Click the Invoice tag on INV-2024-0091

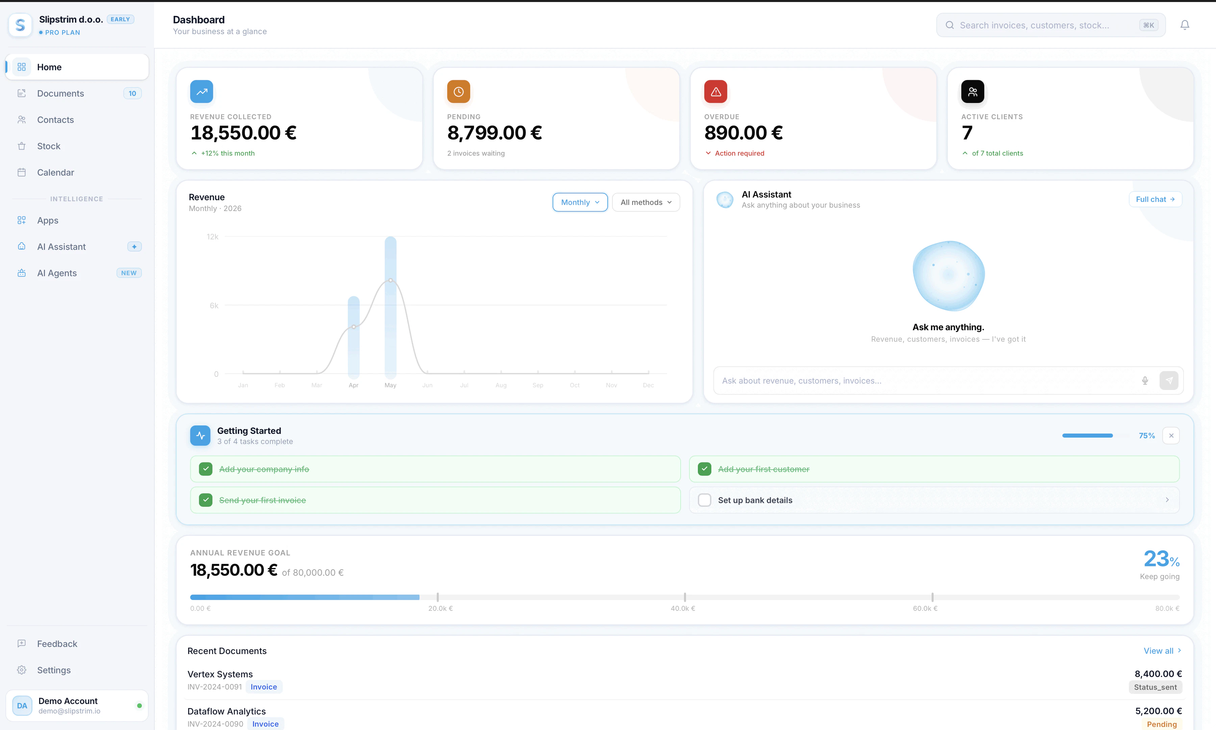(x=264, y=687)
